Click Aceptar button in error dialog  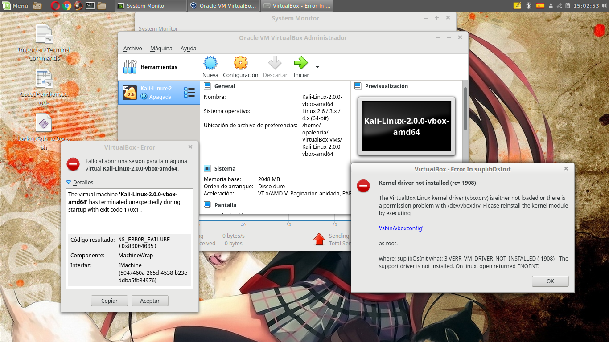(x=150, y=301)
